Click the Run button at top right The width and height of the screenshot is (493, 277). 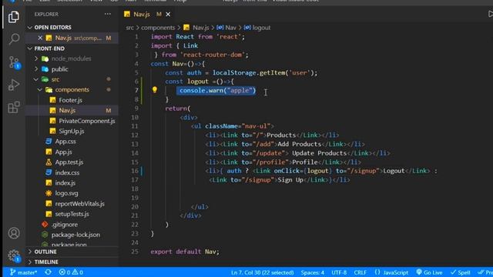(x=490, y=14)
